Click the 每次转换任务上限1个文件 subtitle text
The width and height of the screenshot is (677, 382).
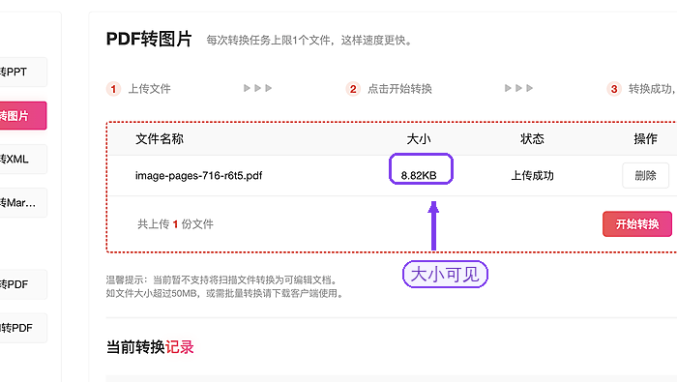(309, 41)
